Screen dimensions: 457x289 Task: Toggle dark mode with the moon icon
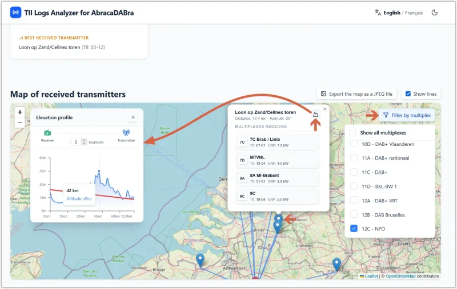[435, 13]
